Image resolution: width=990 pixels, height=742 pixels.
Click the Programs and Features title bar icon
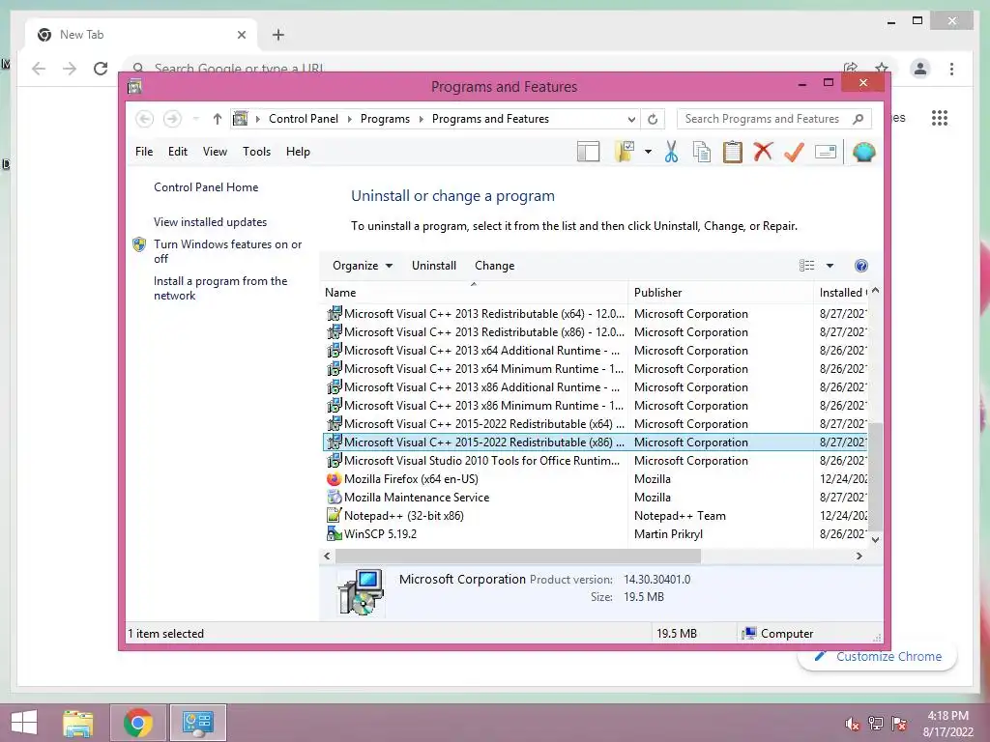(134, 86)
